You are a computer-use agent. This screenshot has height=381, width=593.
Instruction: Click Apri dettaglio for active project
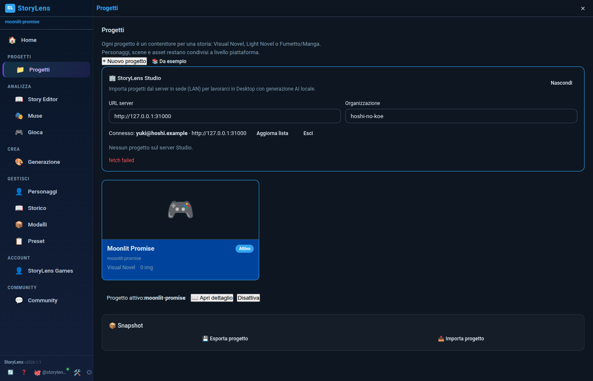[212, 298]
